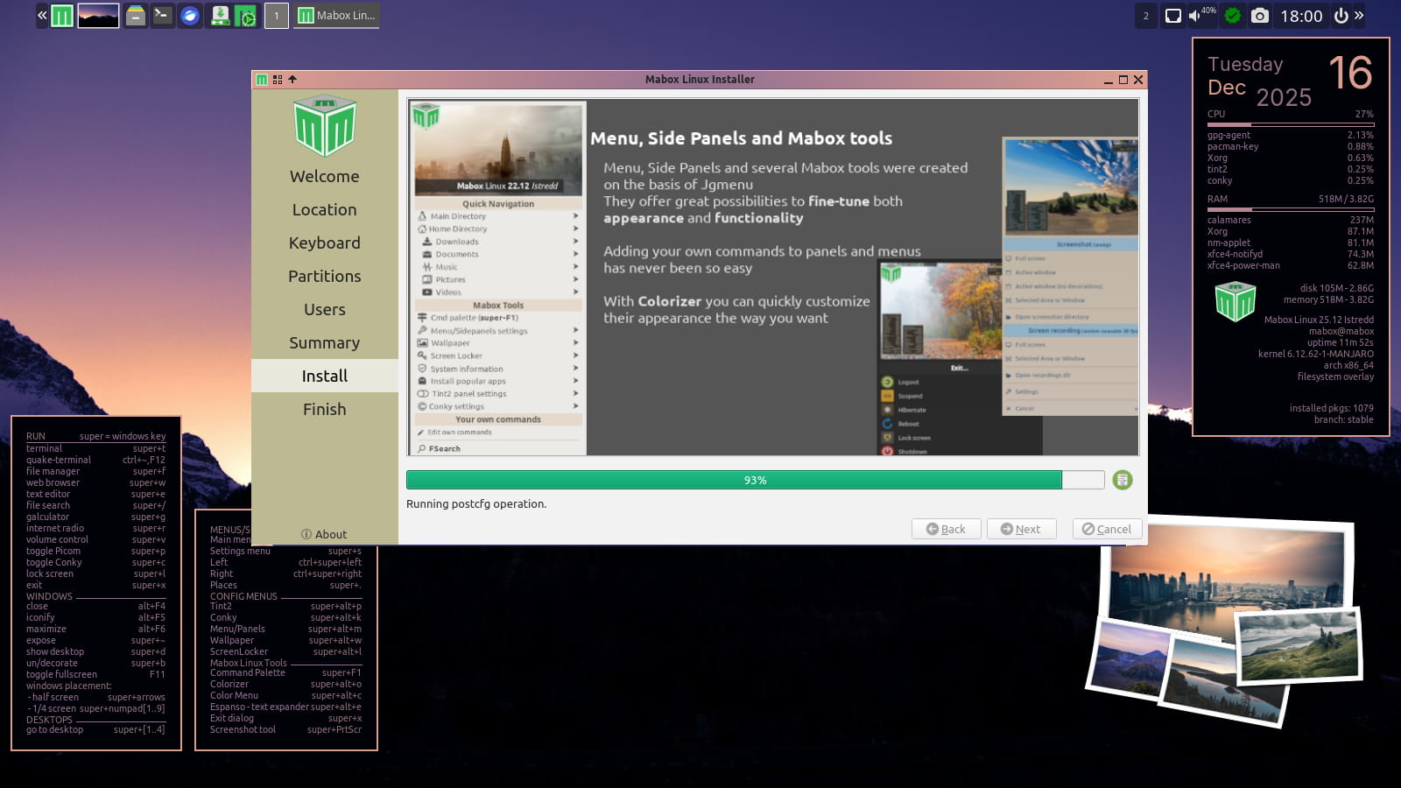The height and width of the screenshot is (788, 1401).
Task: Toggle always-on-top arrow in installer titlebar
Action: click(292, 80)
